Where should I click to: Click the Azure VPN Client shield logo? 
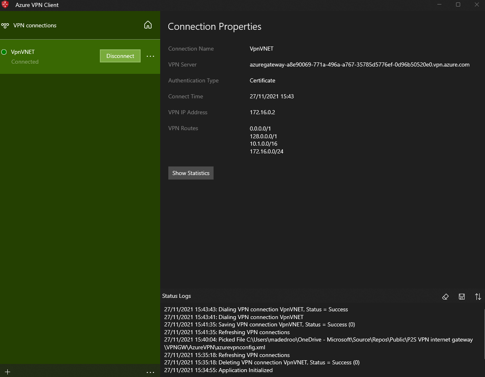click(x=5, y=4)
